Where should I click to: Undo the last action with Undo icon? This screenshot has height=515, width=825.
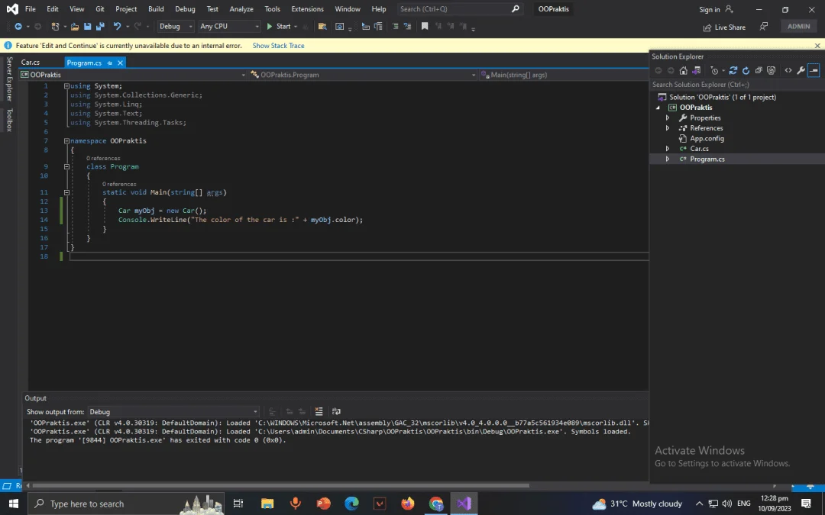117,26
